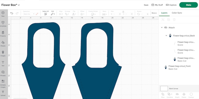The height and width of the screenshot is (99, 199).
Task: Click the Select All icon
Action: (x=46, y=14)
